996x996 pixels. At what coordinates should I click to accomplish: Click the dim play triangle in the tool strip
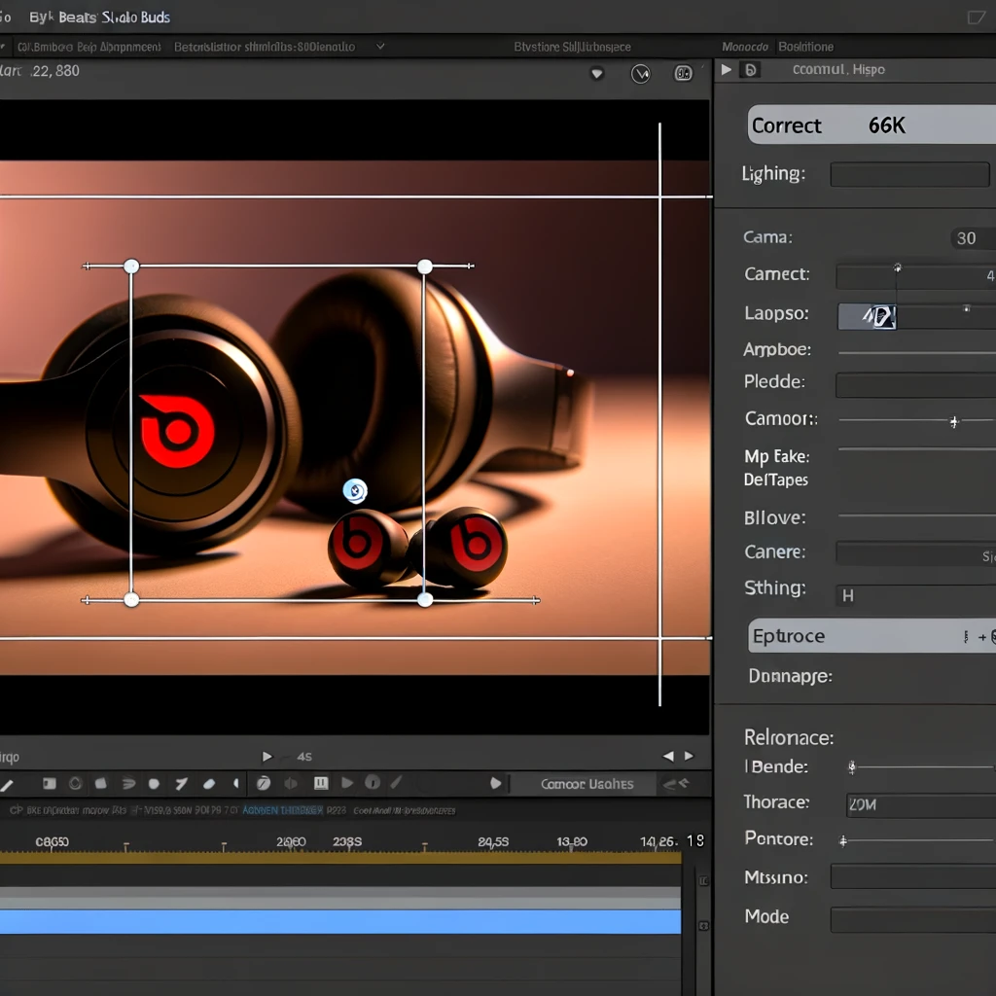[347, 783]
